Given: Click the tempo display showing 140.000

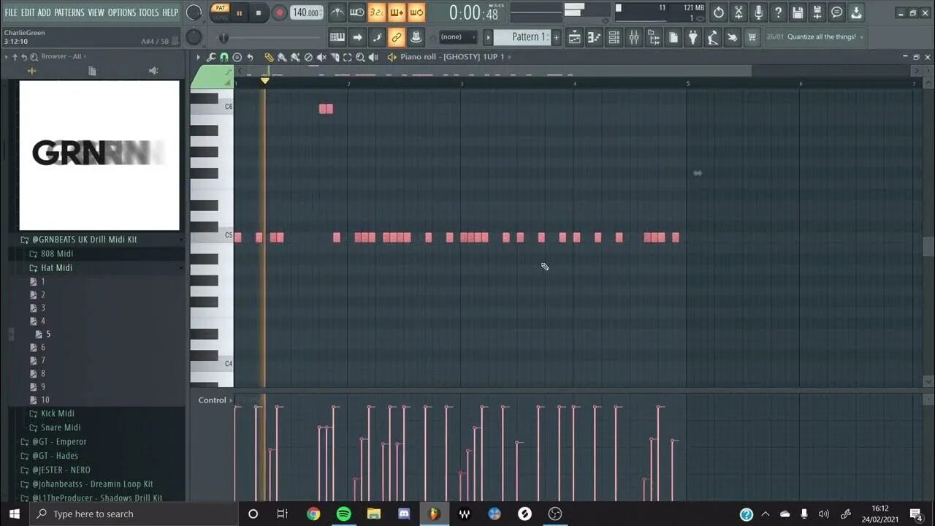Looking at the screenshot, I should point(307,12).
